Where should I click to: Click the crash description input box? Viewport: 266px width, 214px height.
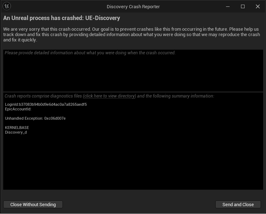click(133, 71)
